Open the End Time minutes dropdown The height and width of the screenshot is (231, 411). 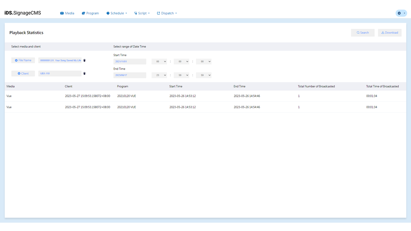click(181, 75)
